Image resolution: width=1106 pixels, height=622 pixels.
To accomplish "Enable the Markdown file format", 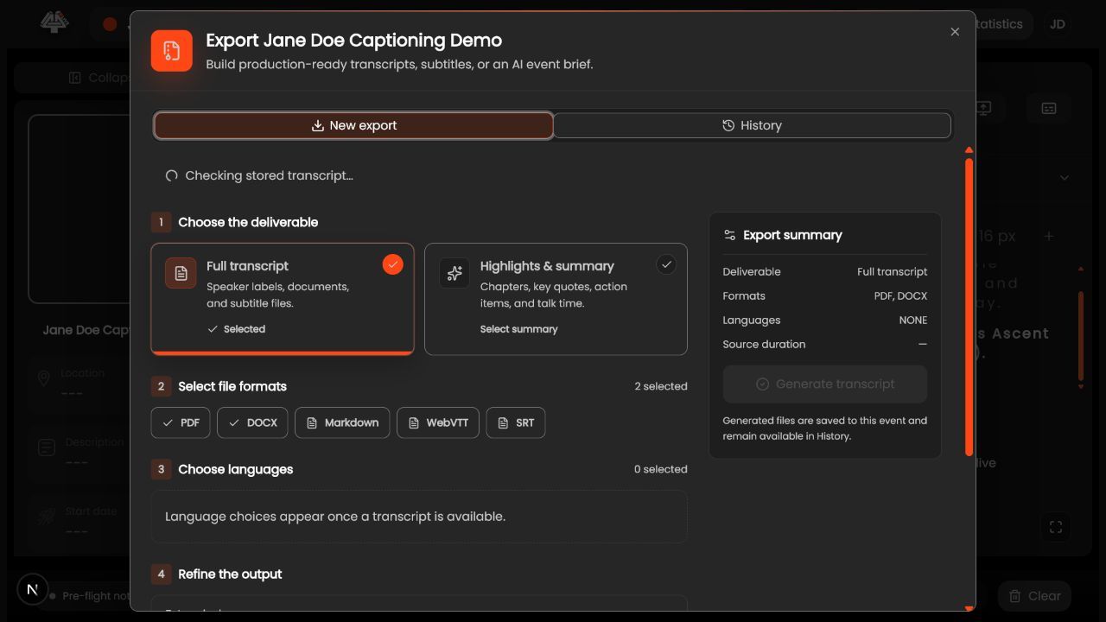I will tap(342, 422).
